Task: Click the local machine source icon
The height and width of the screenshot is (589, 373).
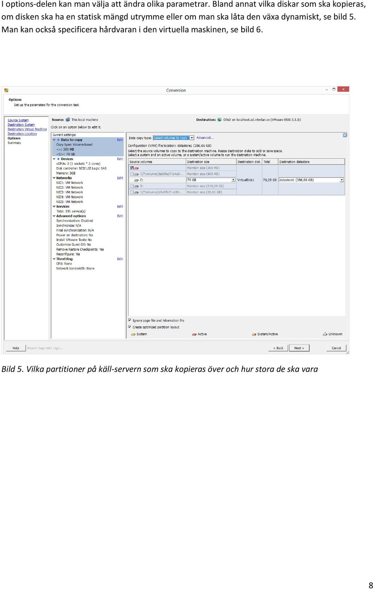Action: pyautogui.click(x=68, y=120)
